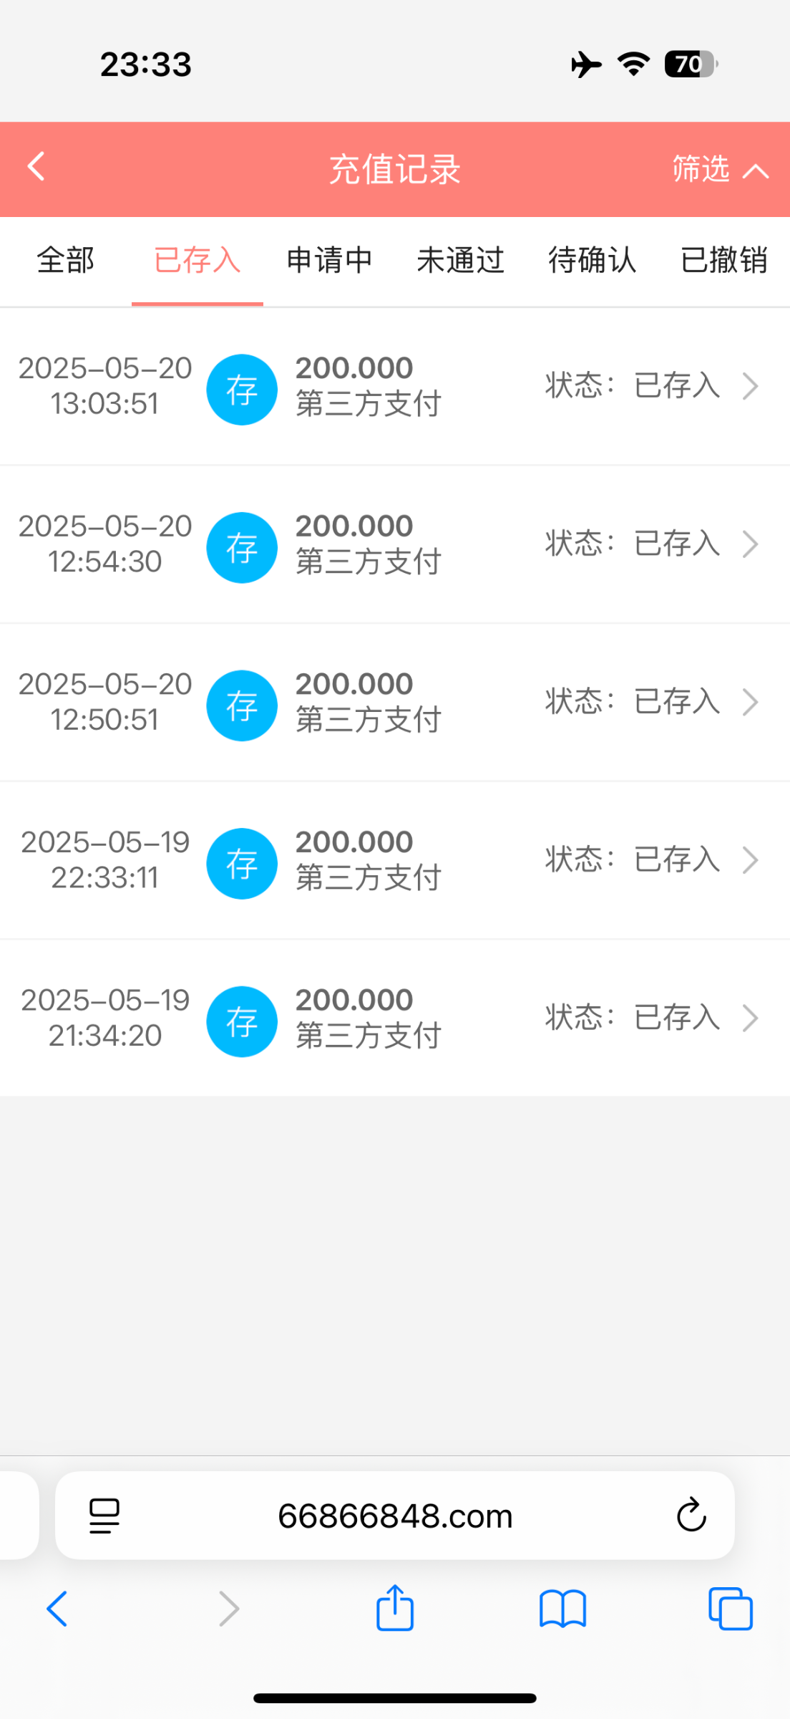Click the Safari reload page icon
Image resolution: width=790 pixels, height=1719 pixels.
(691, 1515)
